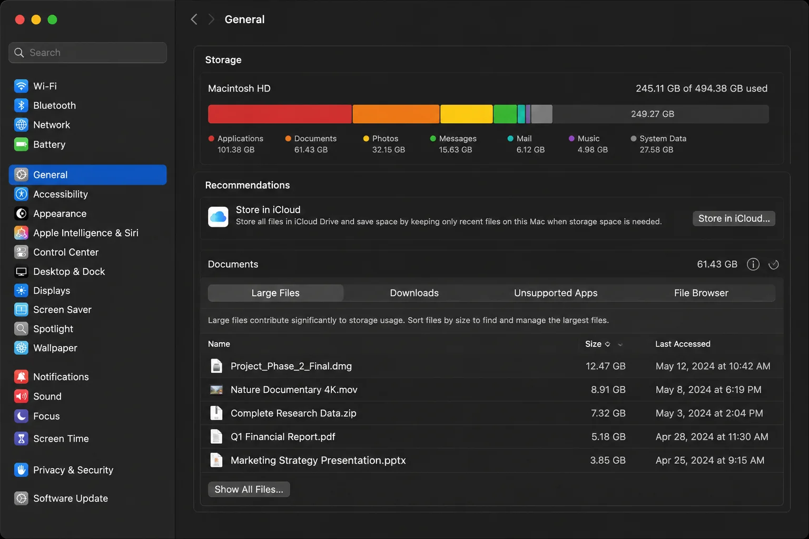Viewport: 809px width, 539px height.
Task: Click the Marketing Strategy Presentation.pptx file icon
Action: point(216,460)
